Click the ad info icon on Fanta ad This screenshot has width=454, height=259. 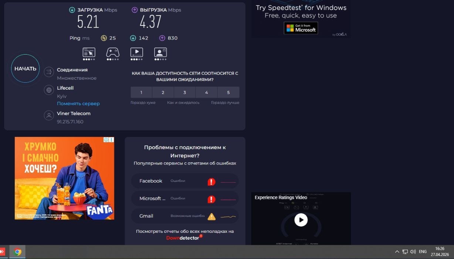[x=106, y=140]
